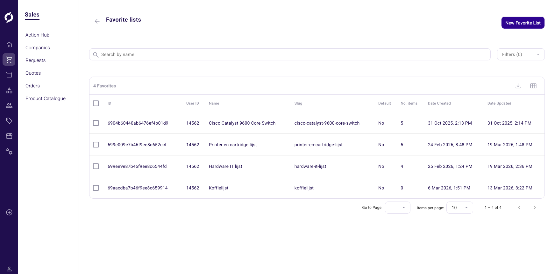Click ID 6904b60440ab6476ef4b01d9
Screen dimensions: 555x274
(x=138, y=123)
